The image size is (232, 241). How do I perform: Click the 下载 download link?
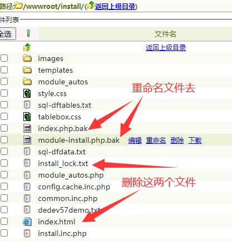[x=195, y=140]
